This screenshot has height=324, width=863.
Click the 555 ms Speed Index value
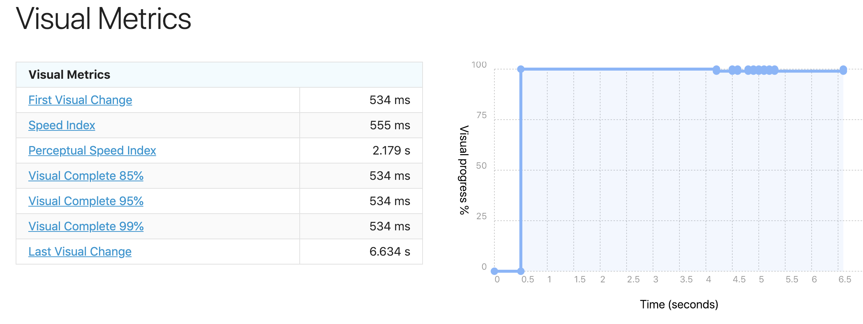tap(390, 125)
